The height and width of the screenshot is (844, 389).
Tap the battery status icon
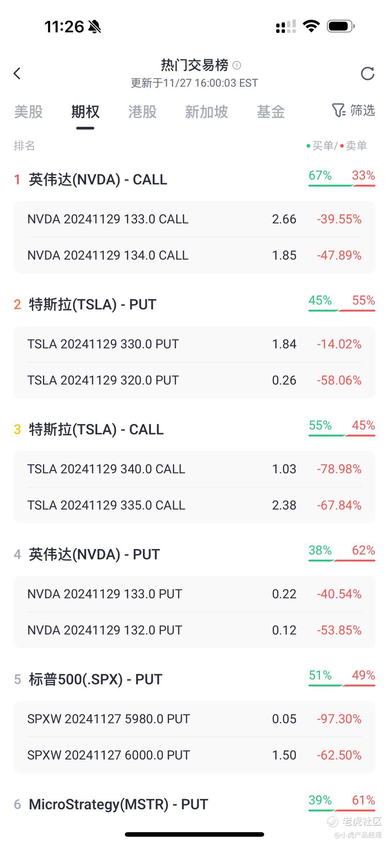(341, 26)
